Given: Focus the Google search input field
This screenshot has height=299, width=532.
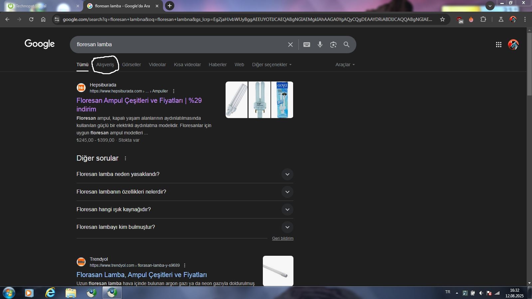Looking at the screenshot, I should click(180, 45).
